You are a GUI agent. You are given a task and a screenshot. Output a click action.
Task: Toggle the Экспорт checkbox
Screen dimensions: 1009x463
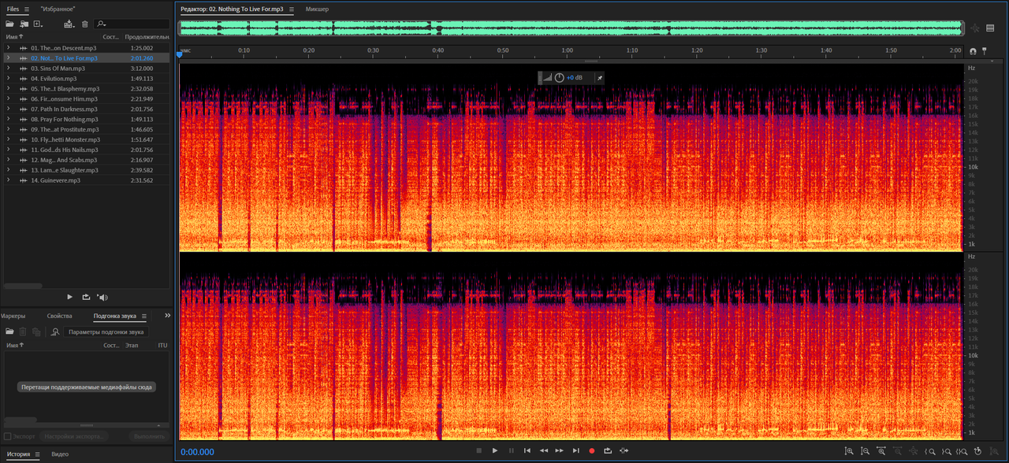pos(8,435)
